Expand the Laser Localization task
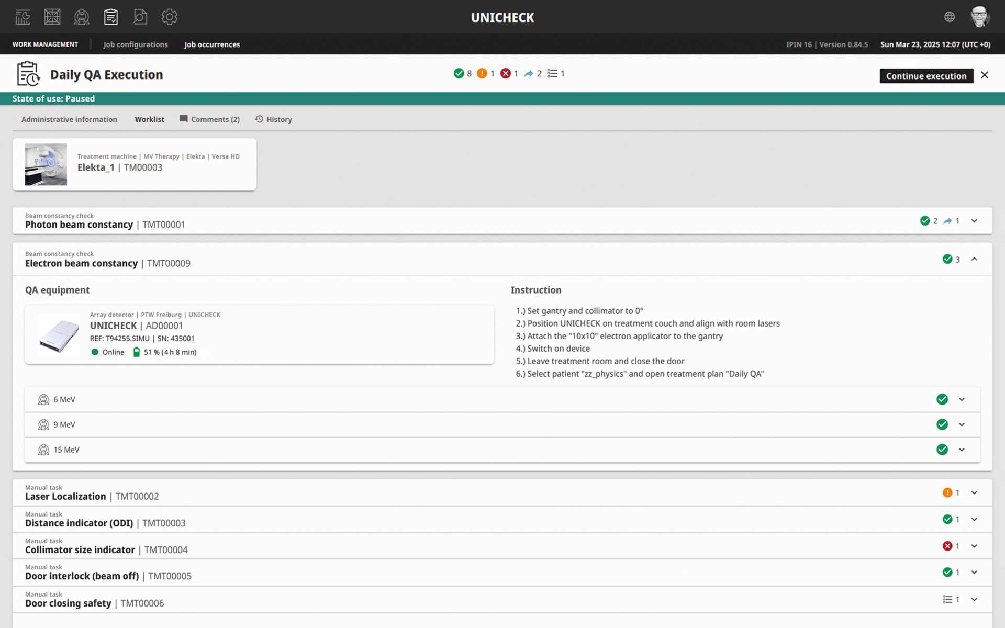 coord(974,492)
